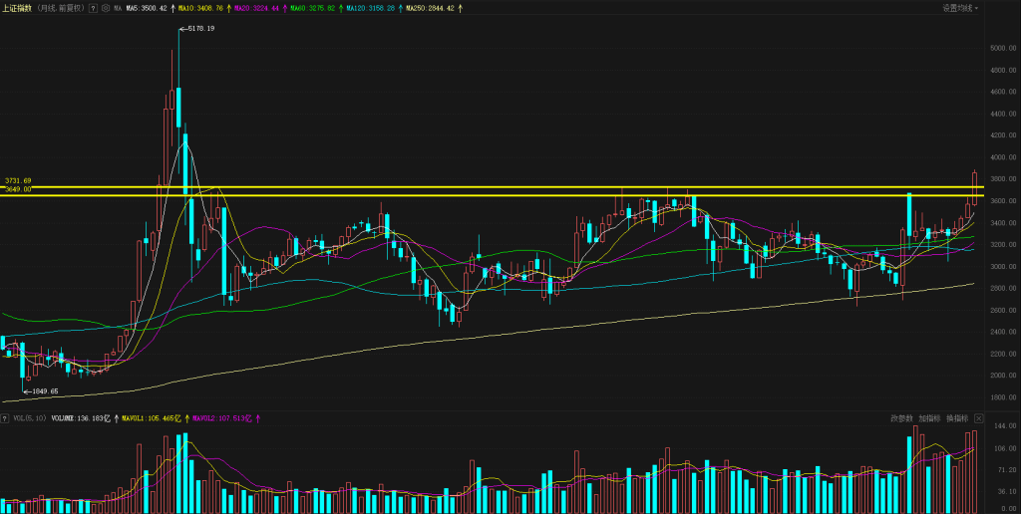Click the VOLUME:136.183亿 value
The height and width of the screenshot is (514, 1021).
pos(81,418)
